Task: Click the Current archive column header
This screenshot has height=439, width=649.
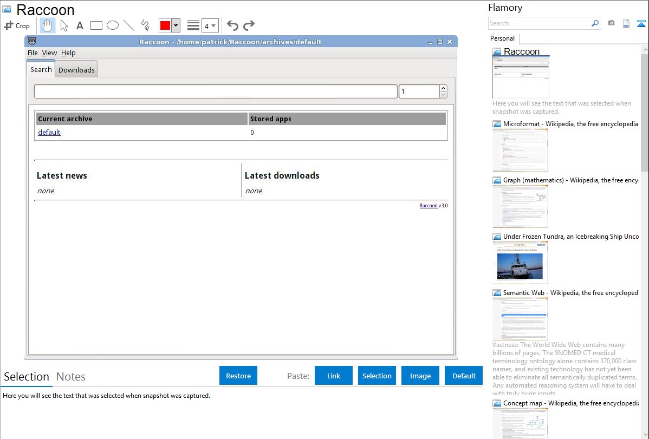Action: (142, 119)
